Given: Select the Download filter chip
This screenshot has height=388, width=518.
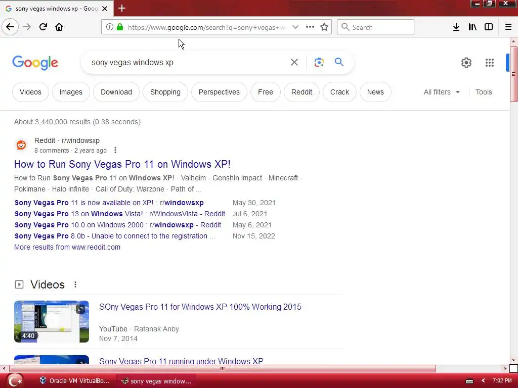Looking at the screenshot, I should (116, 92).
